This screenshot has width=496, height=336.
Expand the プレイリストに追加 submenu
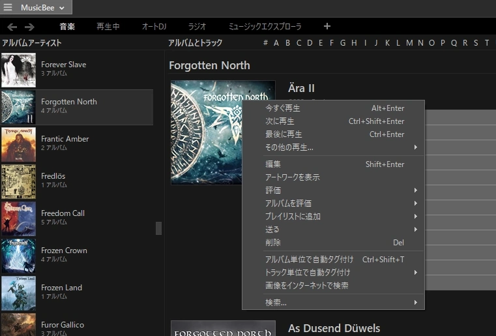415,217
